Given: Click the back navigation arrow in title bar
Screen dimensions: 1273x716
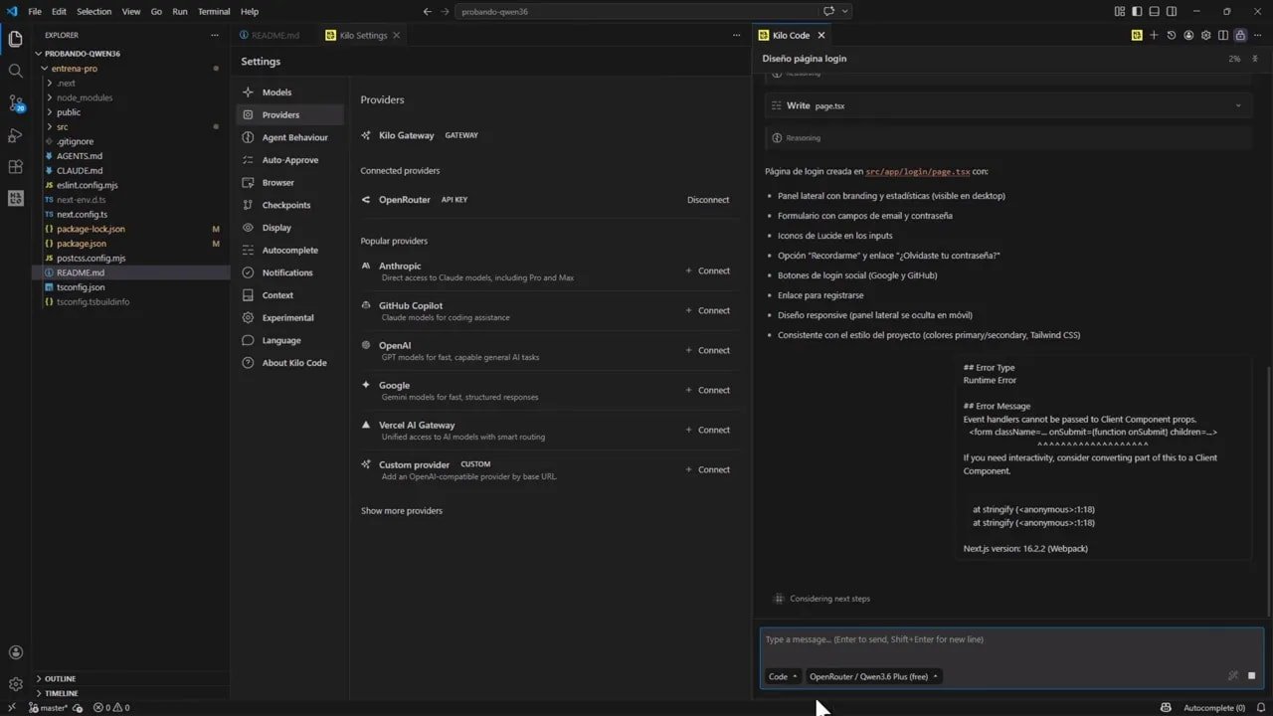Looking at the screenshot, I should tap(427, 11).
